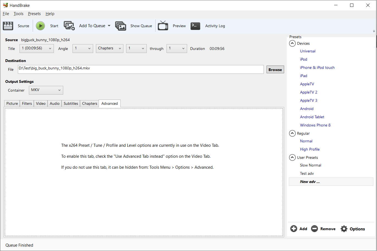377x251 pixels.
Task: Click the Add preset plus icon
Action: click(x=293, y=229)
